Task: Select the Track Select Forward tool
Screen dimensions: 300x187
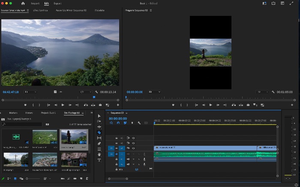Action: click(x=99, y=121)
